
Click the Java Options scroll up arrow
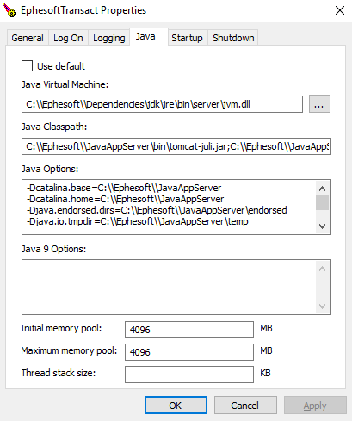tap(322, 189)
